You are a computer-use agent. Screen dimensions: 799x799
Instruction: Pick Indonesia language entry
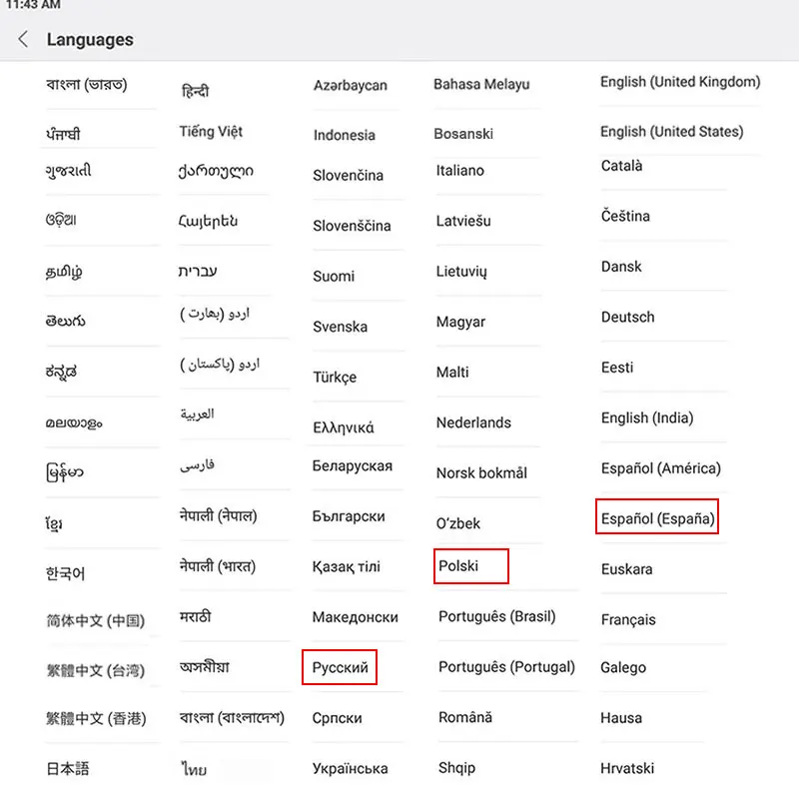(x=344, y=135)
